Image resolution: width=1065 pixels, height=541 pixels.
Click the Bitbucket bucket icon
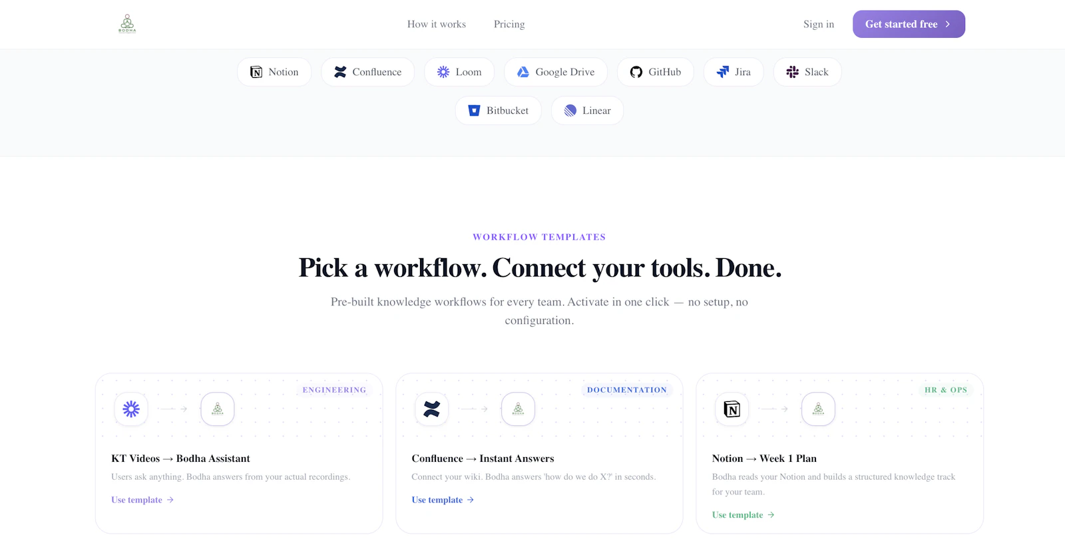(x=474, y=110)
